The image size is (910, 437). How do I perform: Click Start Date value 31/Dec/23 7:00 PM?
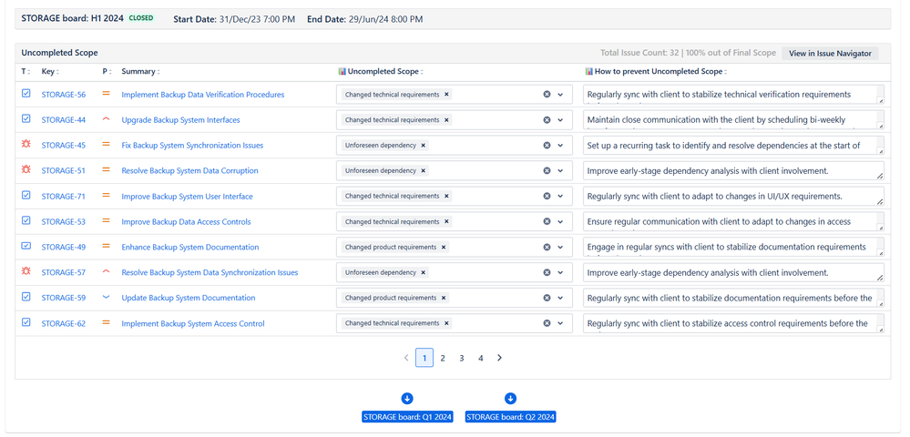pyautogui.click(x=257, y=19)
